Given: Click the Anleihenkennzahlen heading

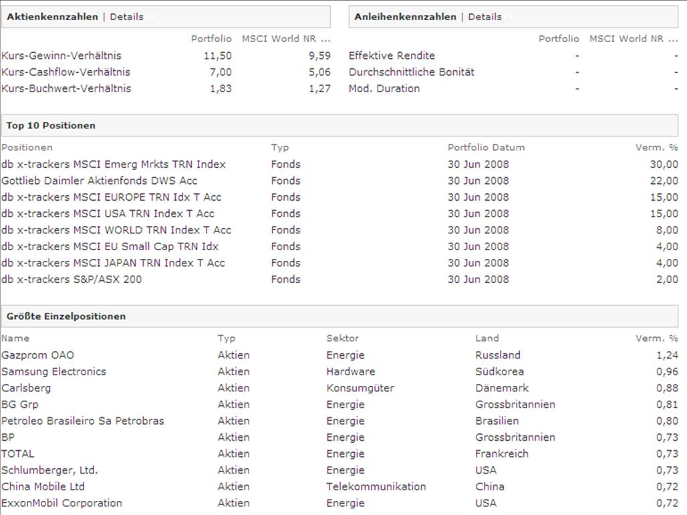Looking at the screenshot, I should point(405,17).
